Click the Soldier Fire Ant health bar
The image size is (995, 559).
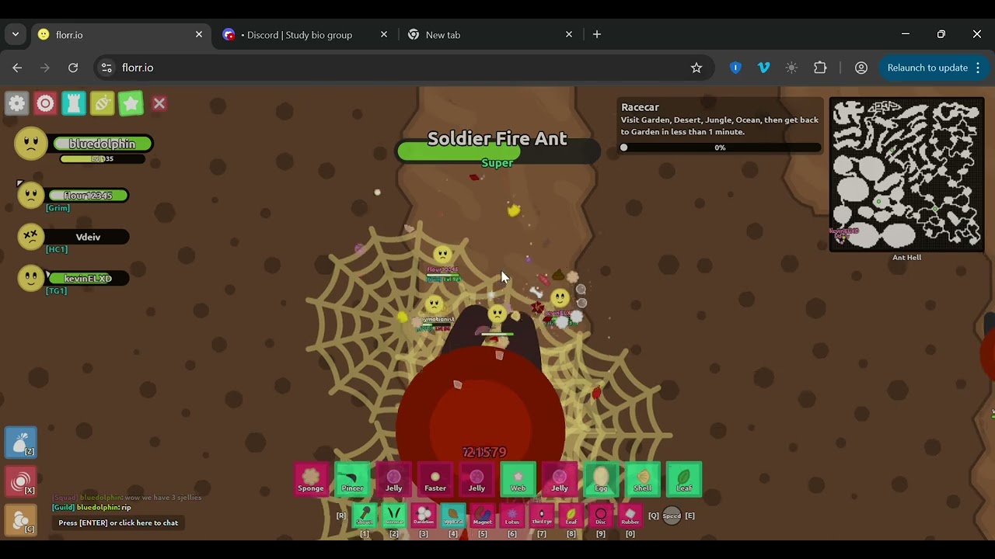tap(497, 152)
